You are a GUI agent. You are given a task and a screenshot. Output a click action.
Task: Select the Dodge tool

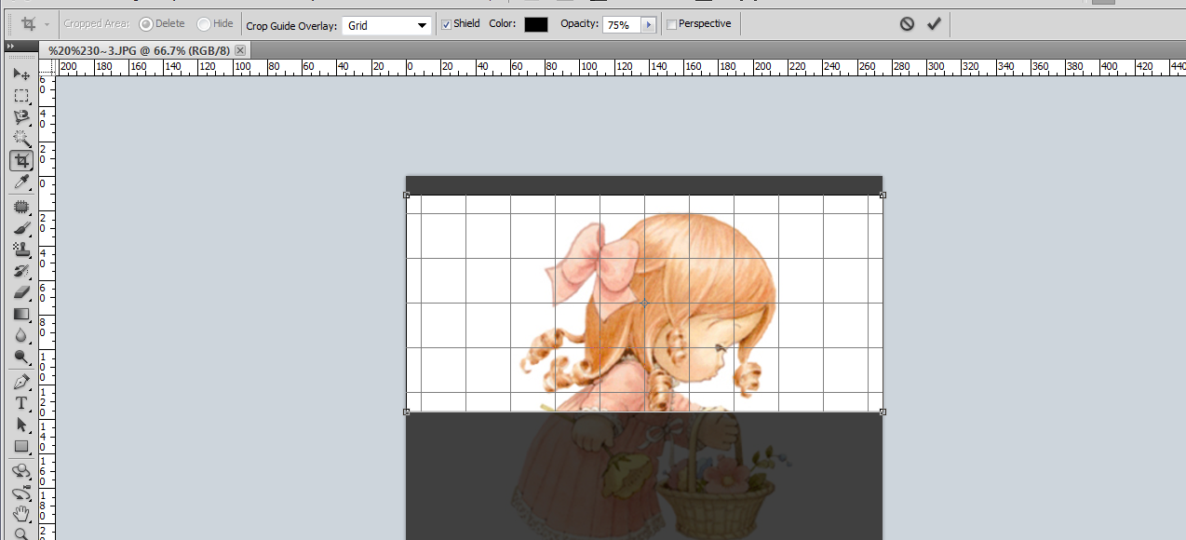pos(21,357)
